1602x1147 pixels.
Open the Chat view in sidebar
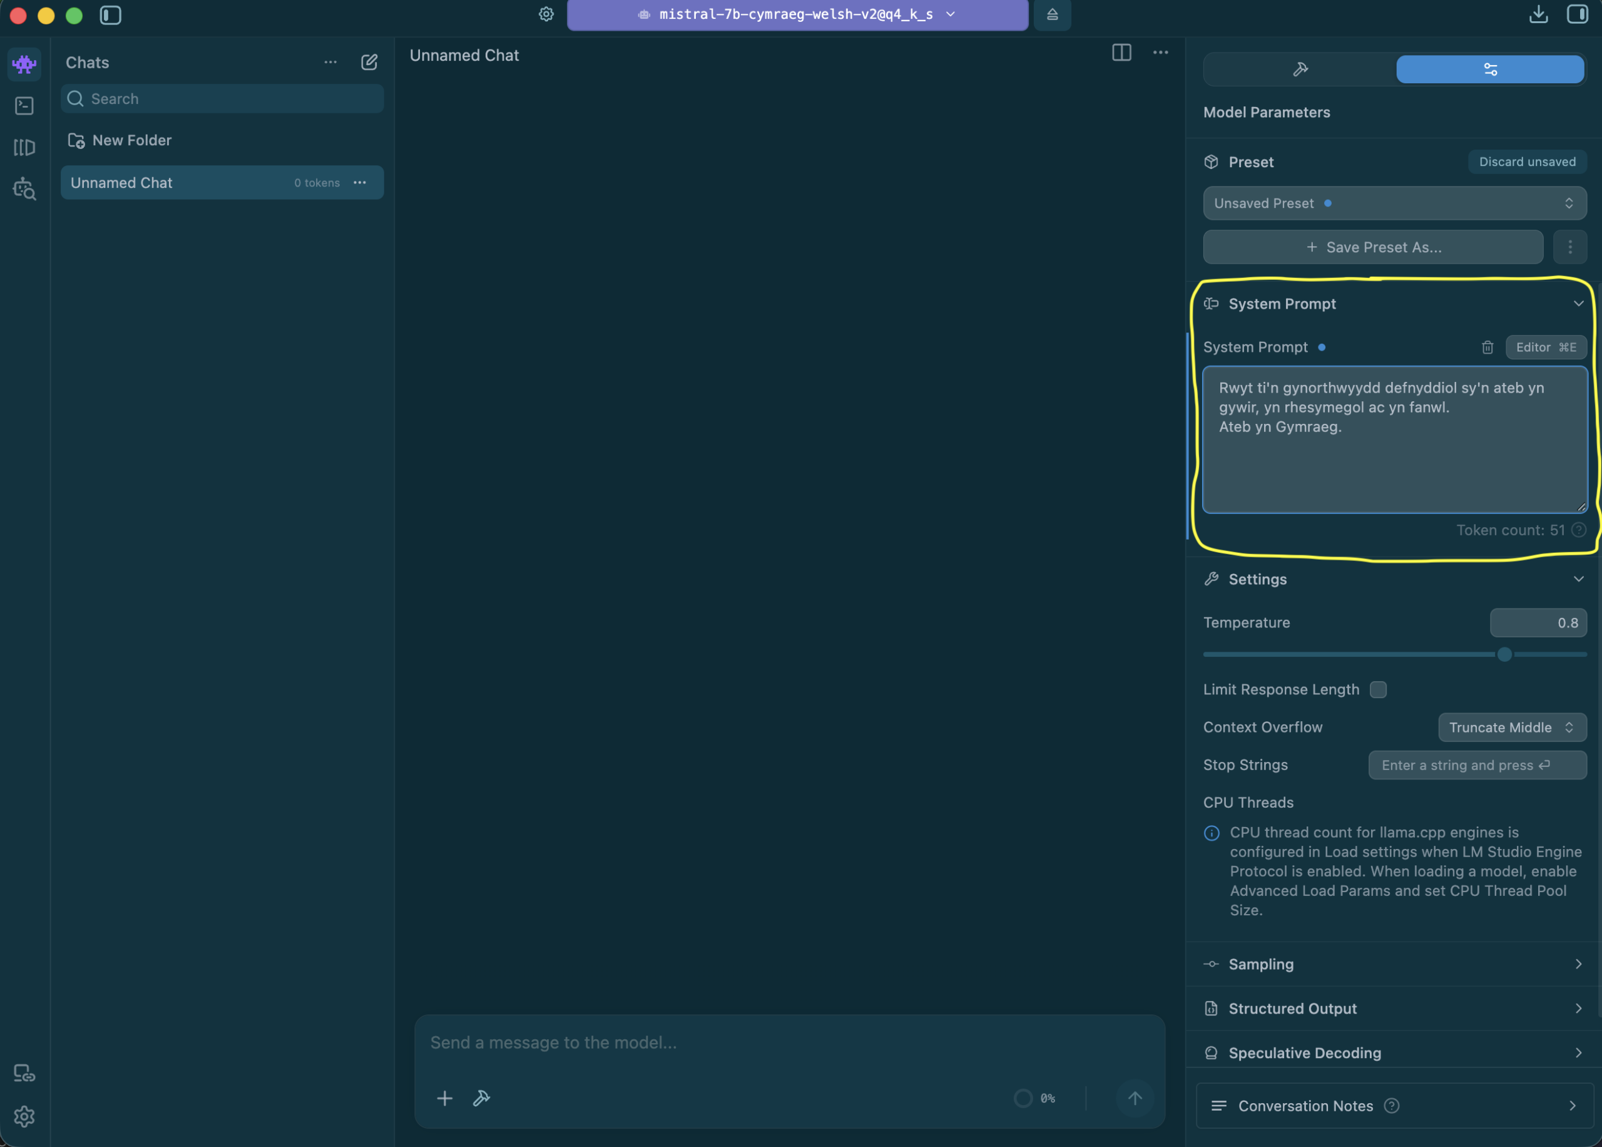24,64
